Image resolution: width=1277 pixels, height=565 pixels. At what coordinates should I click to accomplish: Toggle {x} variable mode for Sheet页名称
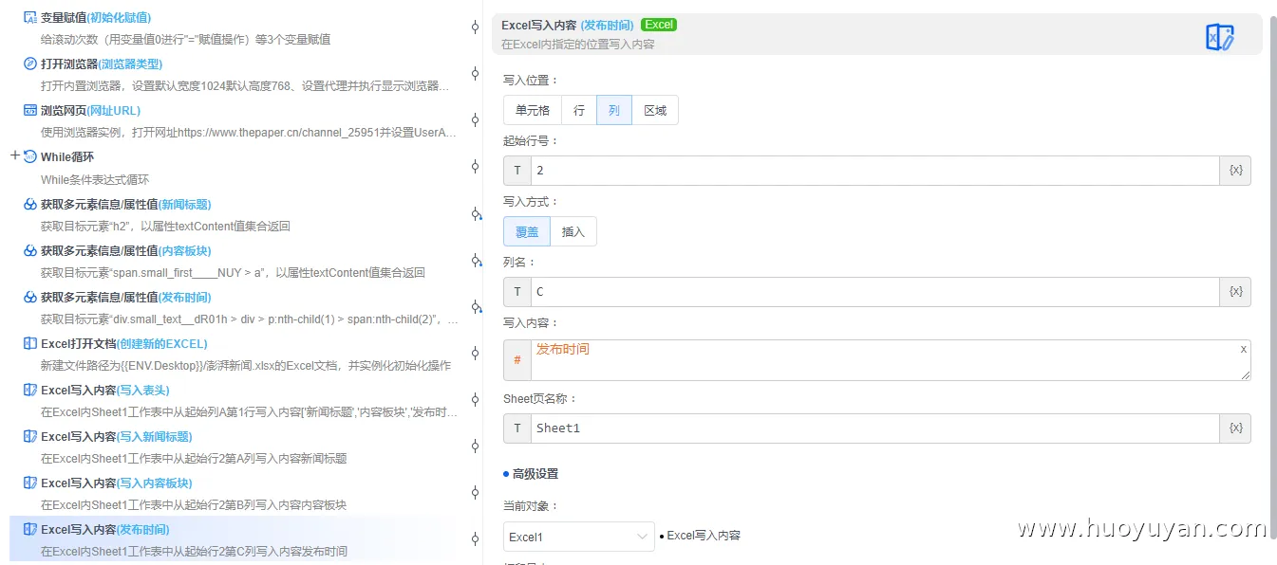1235,428
